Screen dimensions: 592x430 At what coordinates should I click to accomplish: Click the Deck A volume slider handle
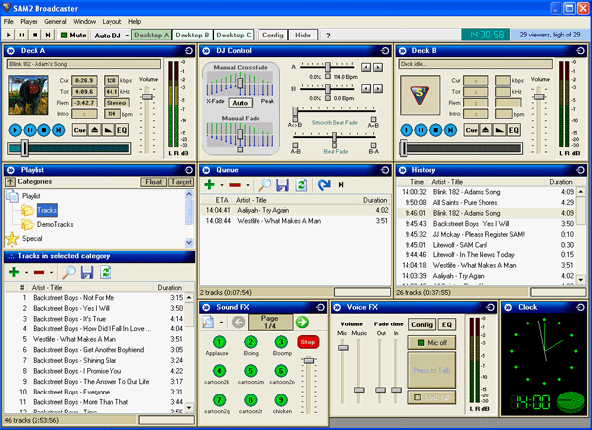147,97
